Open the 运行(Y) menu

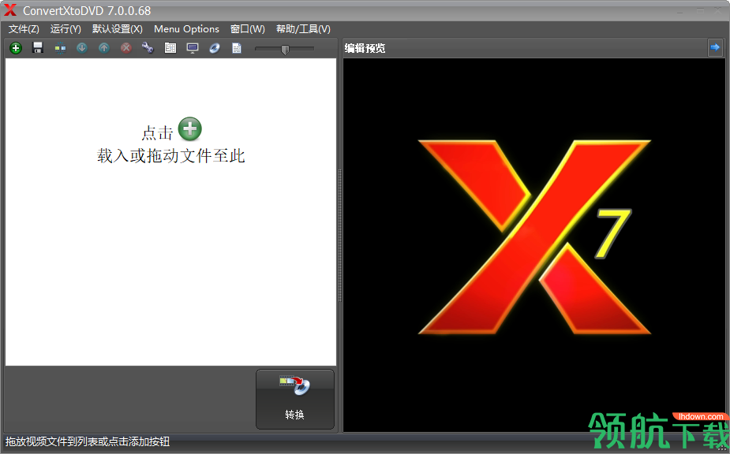[x=66, y=29]
